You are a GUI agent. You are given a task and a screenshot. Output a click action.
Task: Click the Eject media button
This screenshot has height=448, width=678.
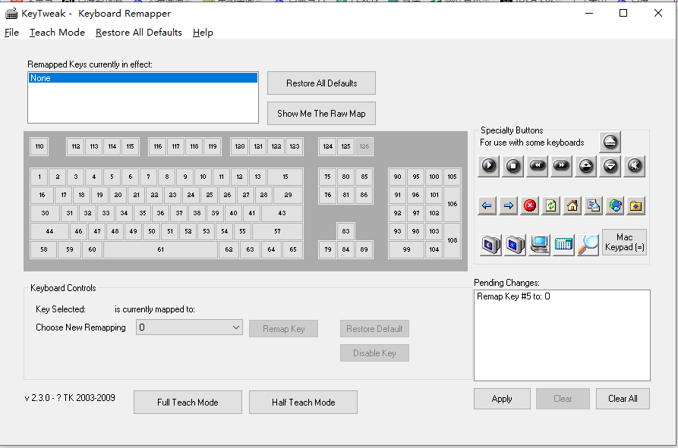(610, 142)
